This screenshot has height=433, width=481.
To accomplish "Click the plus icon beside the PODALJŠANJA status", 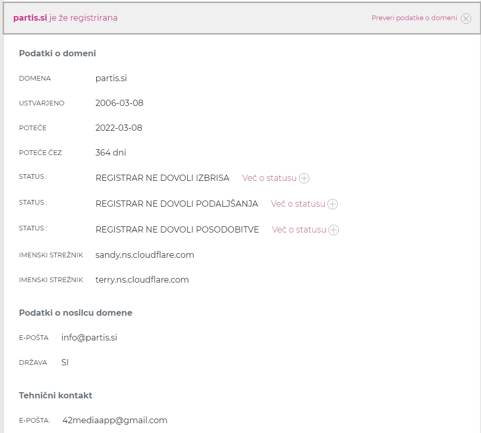I will (x=333, y=204).
